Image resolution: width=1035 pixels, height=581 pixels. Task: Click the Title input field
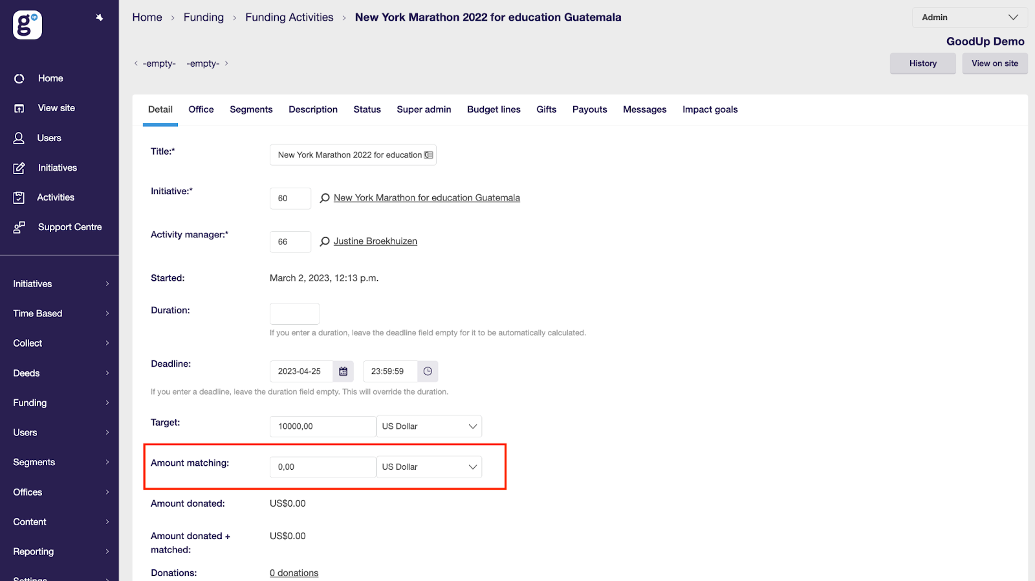pyautogui.click(x=353, y=155)
